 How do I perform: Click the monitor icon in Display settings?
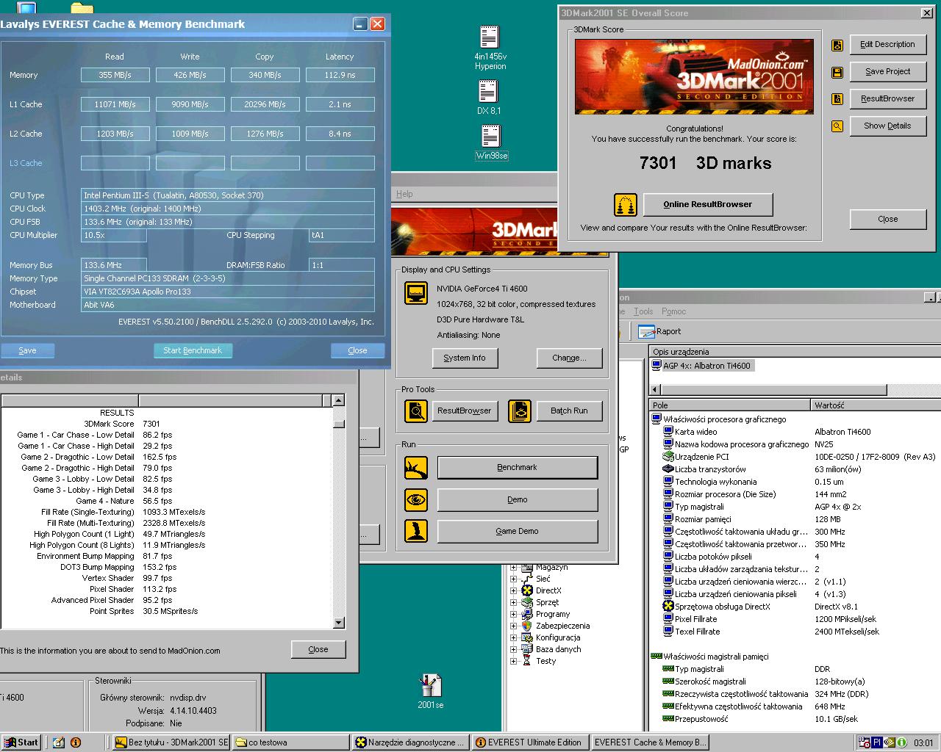click(x=416, y=293)
